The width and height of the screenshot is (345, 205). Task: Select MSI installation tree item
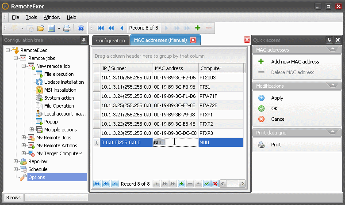60,90
